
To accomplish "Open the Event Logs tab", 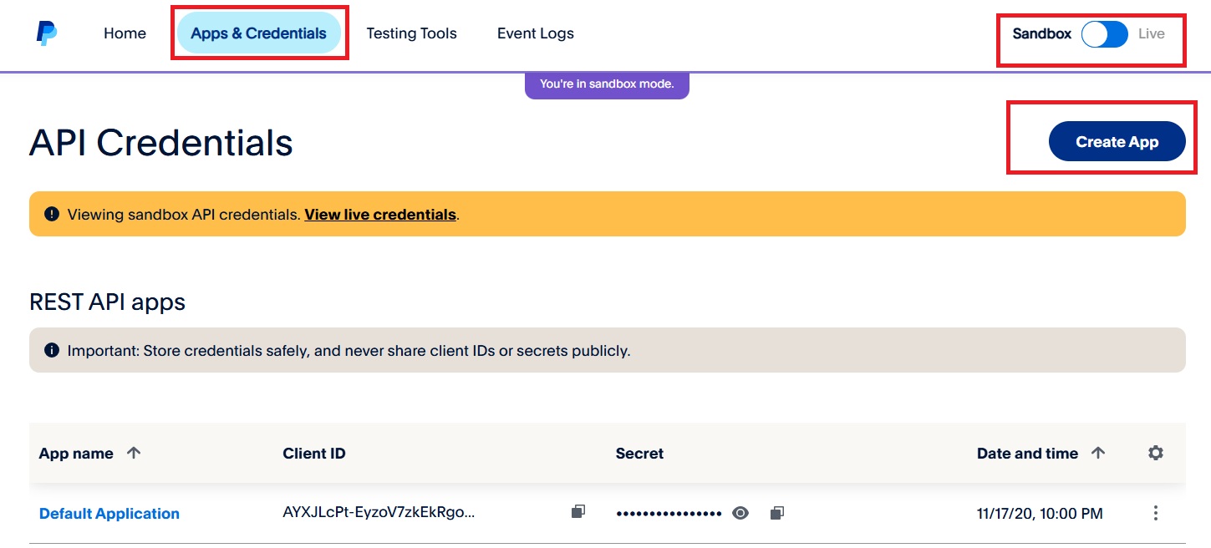I will tap(536, 33).
